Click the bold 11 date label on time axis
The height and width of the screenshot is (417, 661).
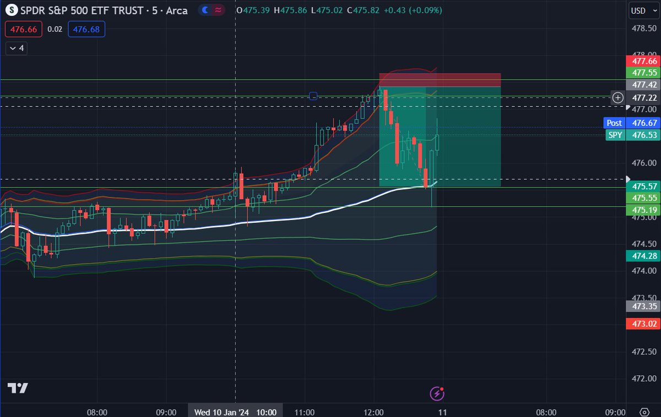click(442, 412)
